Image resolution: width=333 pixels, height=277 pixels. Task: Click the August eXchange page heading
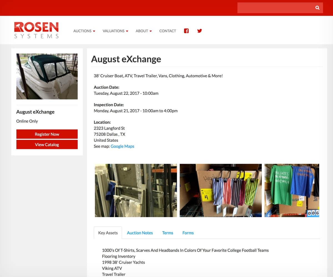click(x=126, y=59)
